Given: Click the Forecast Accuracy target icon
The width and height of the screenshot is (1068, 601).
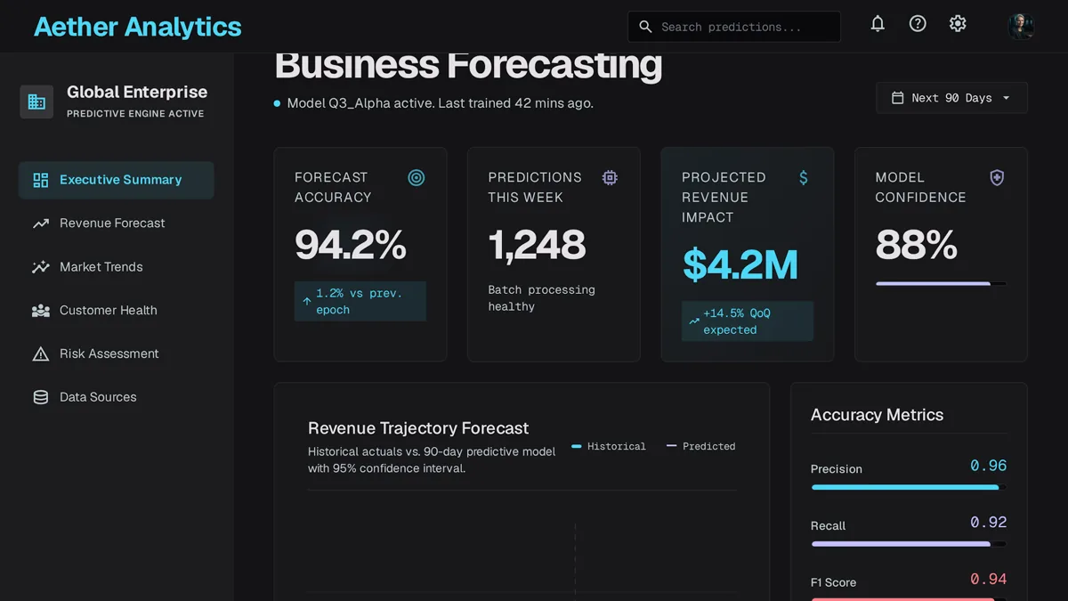Looking at the screenshot, I should coord(416,178).
